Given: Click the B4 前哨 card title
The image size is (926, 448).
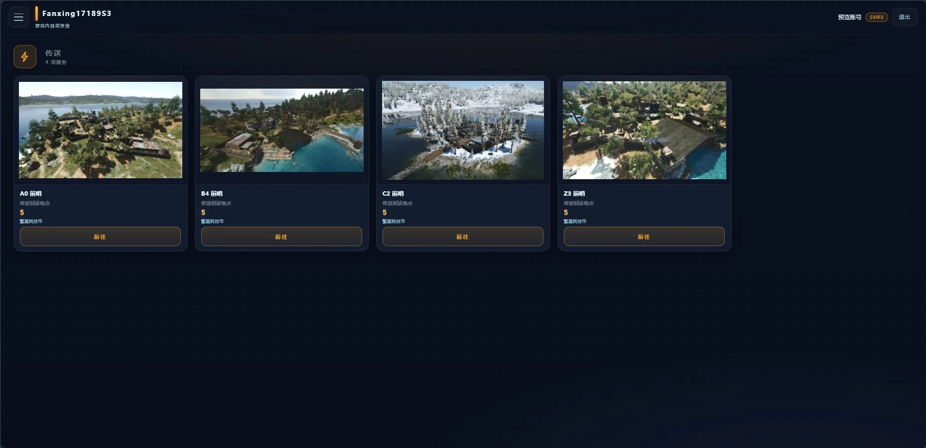Looking at the screenshot, I should [212, 194].
